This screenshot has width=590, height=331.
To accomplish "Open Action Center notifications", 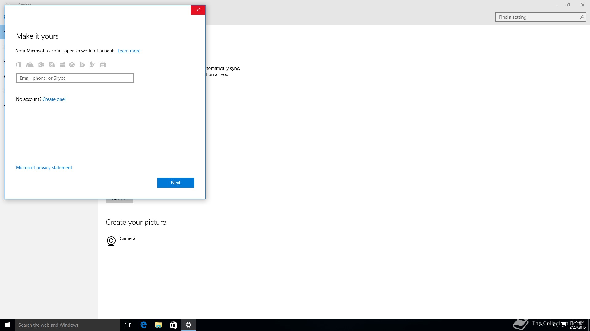I will coord(563,325).
